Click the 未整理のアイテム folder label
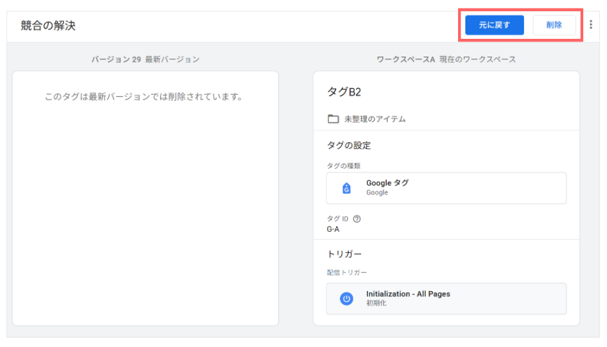 375,119
